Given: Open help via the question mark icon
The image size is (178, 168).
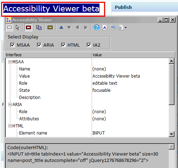Looking at the screenshot, I should click(x=97, y=27).
